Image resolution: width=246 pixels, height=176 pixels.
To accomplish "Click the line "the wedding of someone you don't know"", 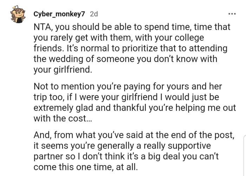I will point(125,59).
